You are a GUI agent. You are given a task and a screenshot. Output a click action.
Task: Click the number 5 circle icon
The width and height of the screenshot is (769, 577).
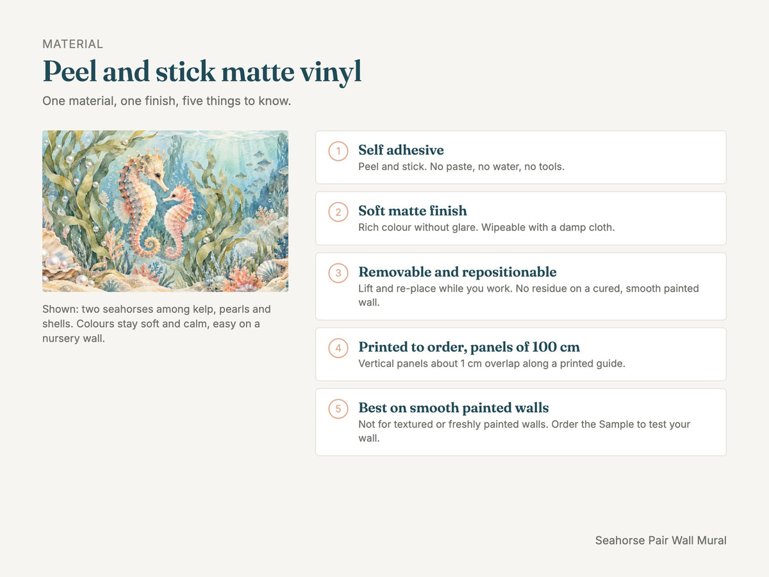pos(338,409)
